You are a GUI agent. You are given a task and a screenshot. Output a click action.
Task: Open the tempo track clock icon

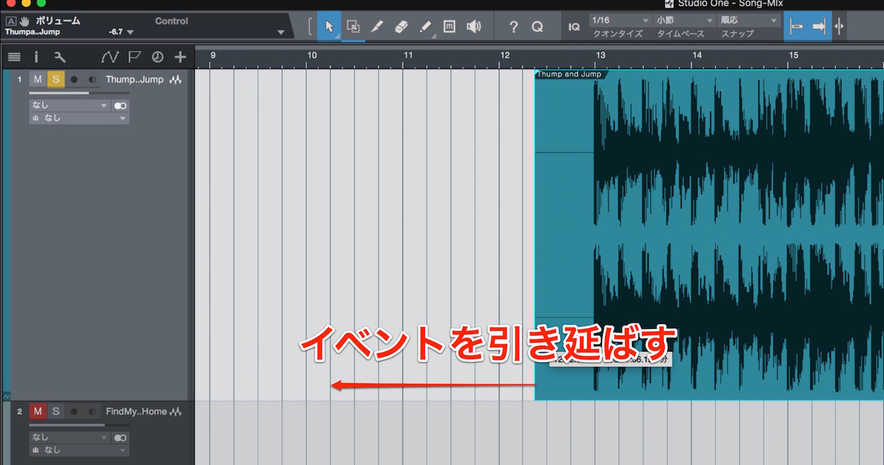click(x=158, y=57)
